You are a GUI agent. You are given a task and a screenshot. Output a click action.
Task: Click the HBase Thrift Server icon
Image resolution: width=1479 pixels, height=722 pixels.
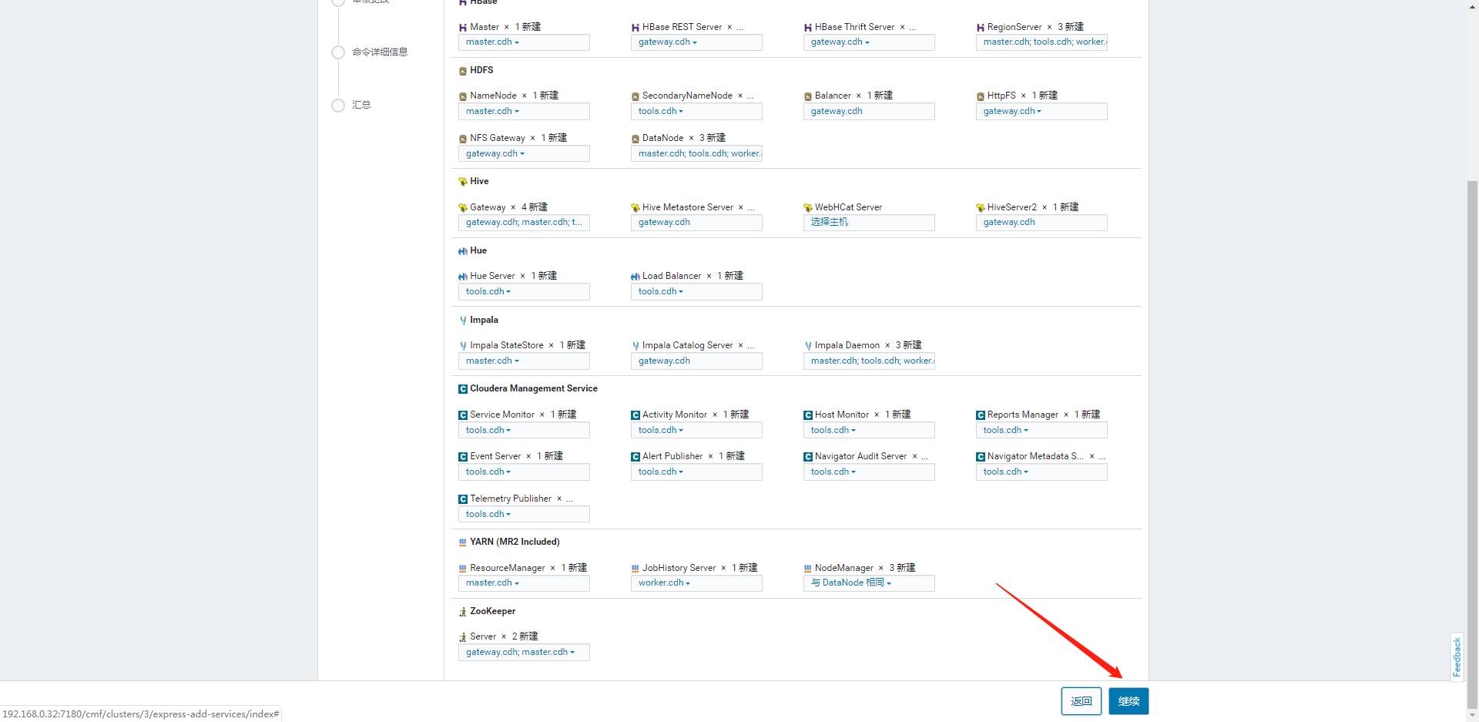[x=808, y=28]
